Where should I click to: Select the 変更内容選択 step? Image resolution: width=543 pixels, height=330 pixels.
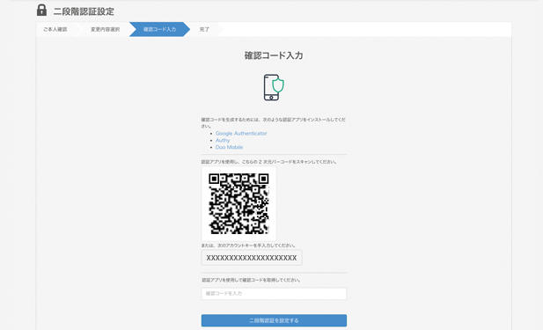[x=106, y=29]
